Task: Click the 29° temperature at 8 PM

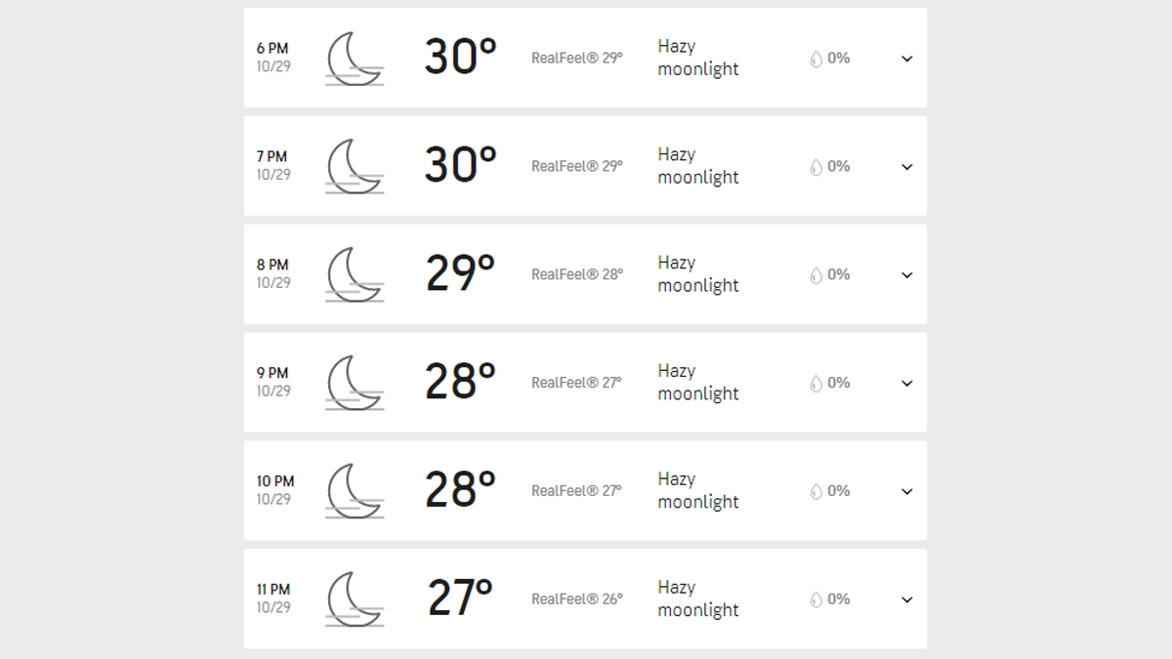Action: click(x=460, y=274)
